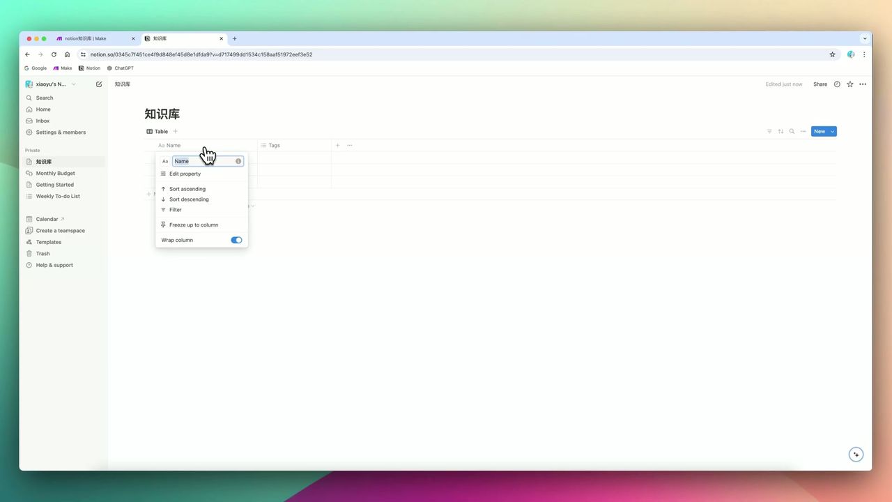Click the filter icon near the New button

point(769,131)
